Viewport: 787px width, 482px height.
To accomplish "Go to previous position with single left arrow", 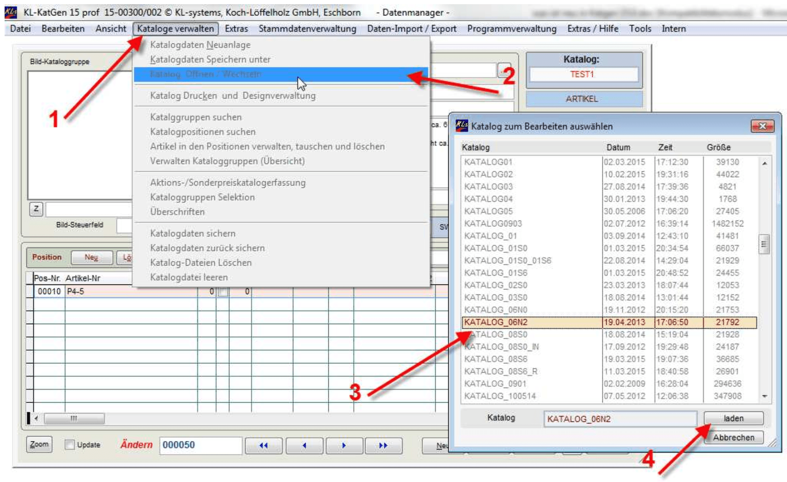I will 304,445.
